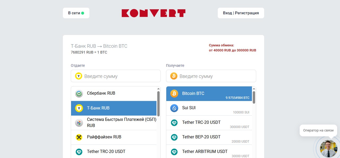The height and width of the screenshot is (158, 340).
Task: Click the SBP fast payments icon
Action: tap(79, 123)
